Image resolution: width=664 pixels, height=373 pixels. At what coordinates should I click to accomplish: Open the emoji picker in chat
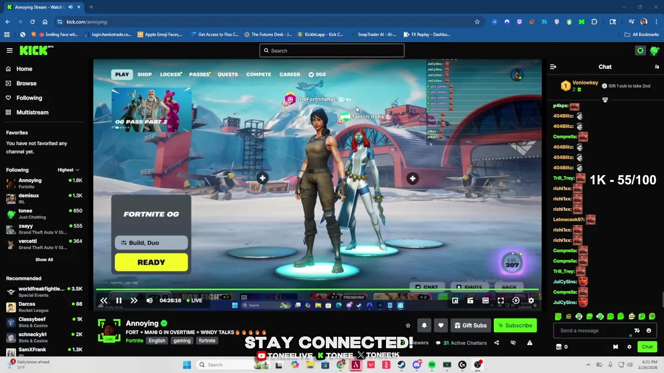click(x=648, y=331)
